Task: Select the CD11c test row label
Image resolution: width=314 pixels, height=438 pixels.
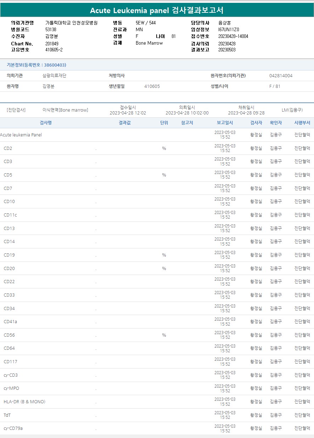Action: point(10,215)
